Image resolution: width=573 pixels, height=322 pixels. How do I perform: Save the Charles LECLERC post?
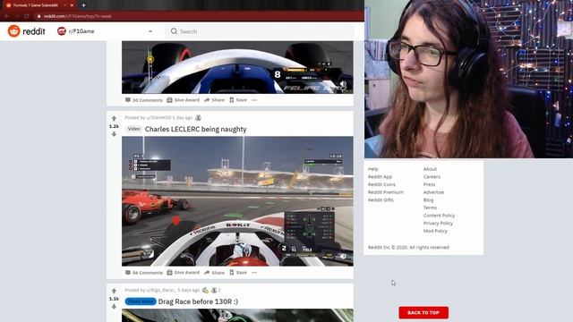click(238, 273)
